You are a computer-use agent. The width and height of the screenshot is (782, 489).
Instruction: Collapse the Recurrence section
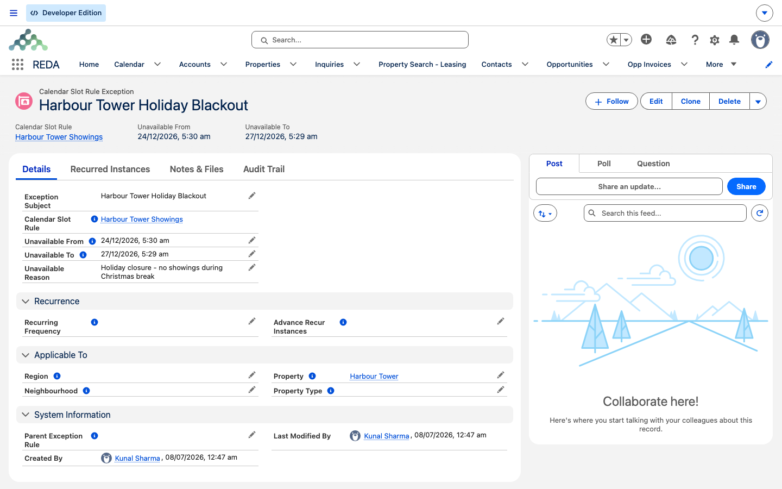pyautogui.click(x=264, y=301)
